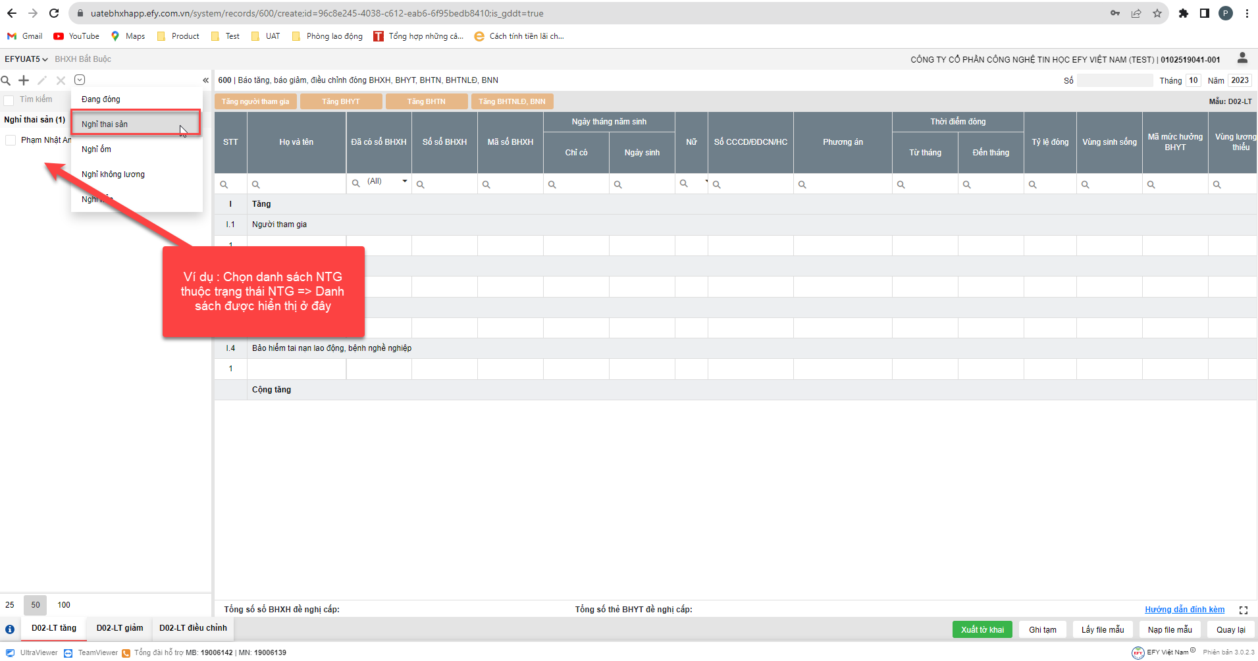Select Nghỉ ốm from the dropdown menu
This screenshot has width=1258, height=661.
coord(96,149)
